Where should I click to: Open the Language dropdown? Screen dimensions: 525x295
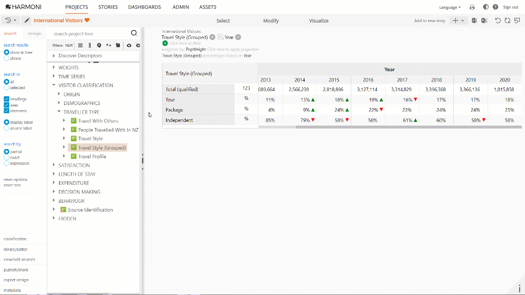pyautogui.click(x=450, y=7)
